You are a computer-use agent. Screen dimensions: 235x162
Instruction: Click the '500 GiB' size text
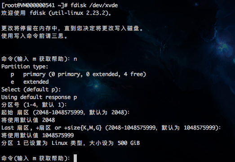[x=129, y=143]
